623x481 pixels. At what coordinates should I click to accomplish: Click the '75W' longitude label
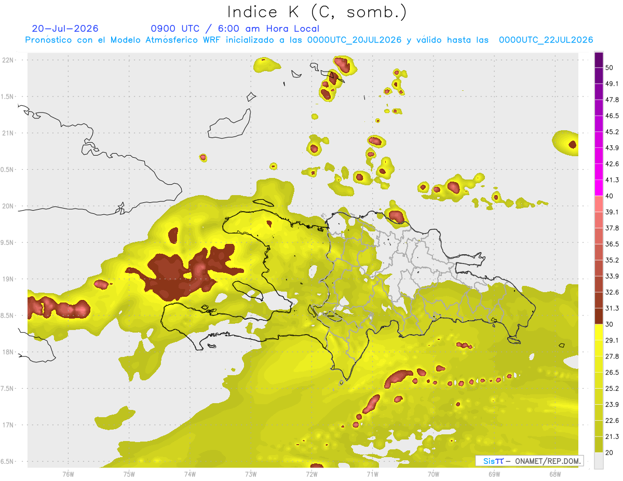[129, 474]
